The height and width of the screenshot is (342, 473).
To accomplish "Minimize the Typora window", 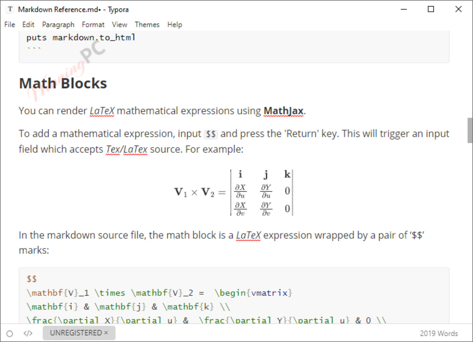I will pyautogui.click(x=404, y=9).
